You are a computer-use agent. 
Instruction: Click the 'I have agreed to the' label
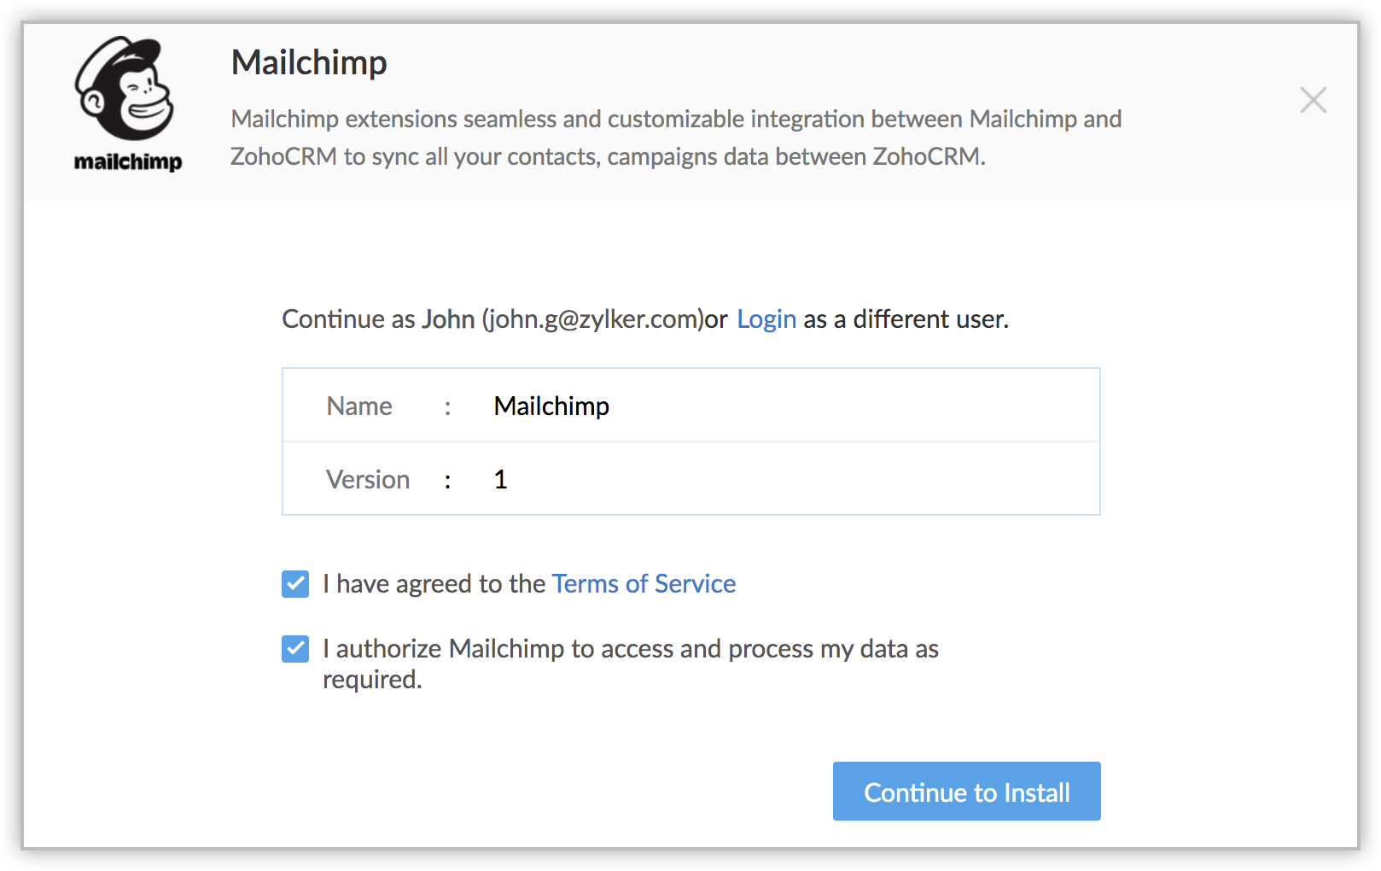coord(434,583)
